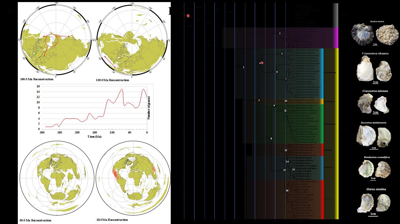Select node 2 in the purple clade
This screenshot has width=400, height=224.
280,33
